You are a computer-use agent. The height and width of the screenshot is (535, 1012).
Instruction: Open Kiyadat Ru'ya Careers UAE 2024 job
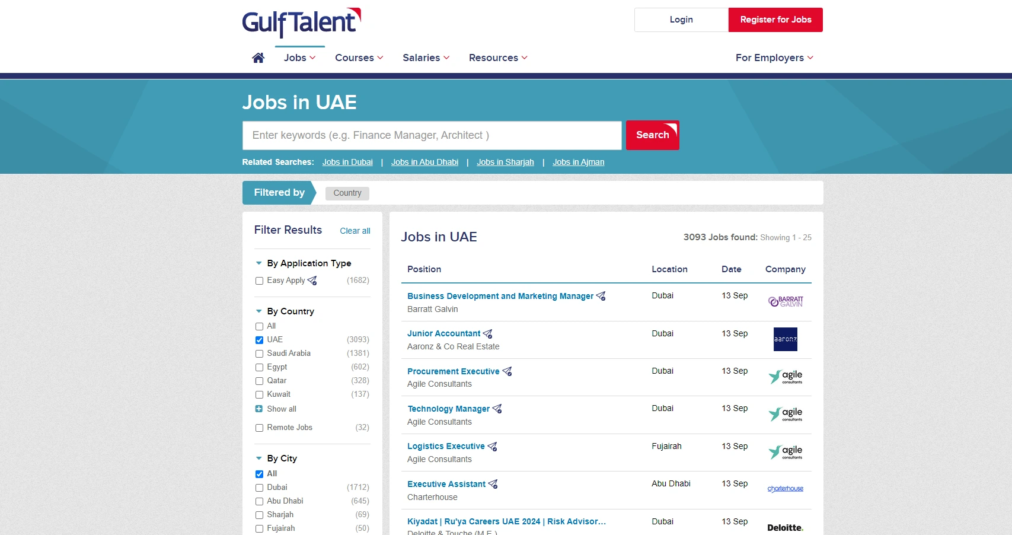(506, 521)
